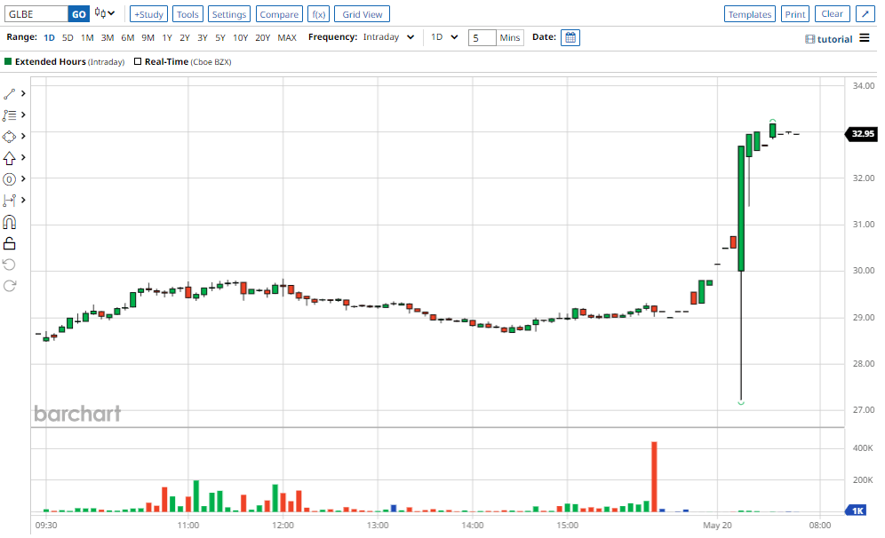Undo last drawing with undo arrow
The height and width of the screenshot is (538, 885).
pyautogui.click(x=9, y=265)
